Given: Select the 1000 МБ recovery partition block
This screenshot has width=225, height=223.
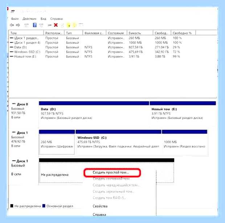Looking at the screenshot, I should (x=185, y=142).
